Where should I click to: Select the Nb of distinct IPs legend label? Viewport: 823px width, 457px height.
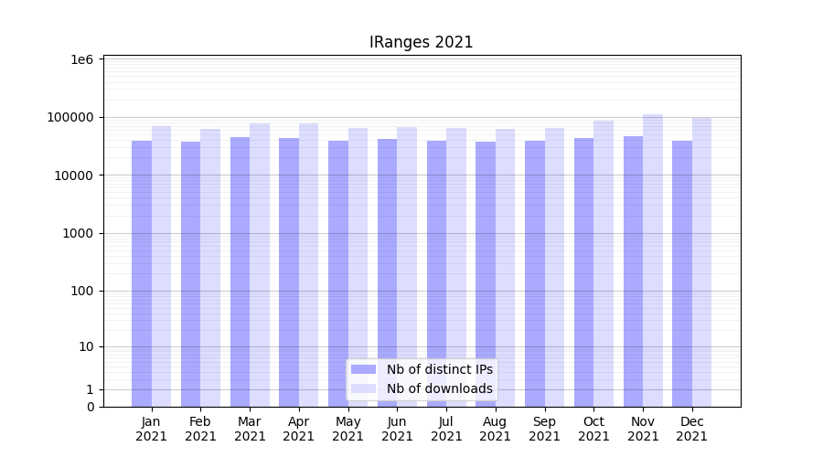[439, 369]
